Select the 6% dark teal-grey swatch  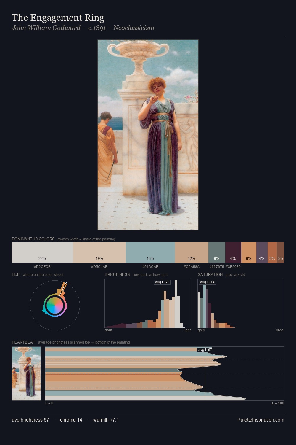[x=217, y=252]
